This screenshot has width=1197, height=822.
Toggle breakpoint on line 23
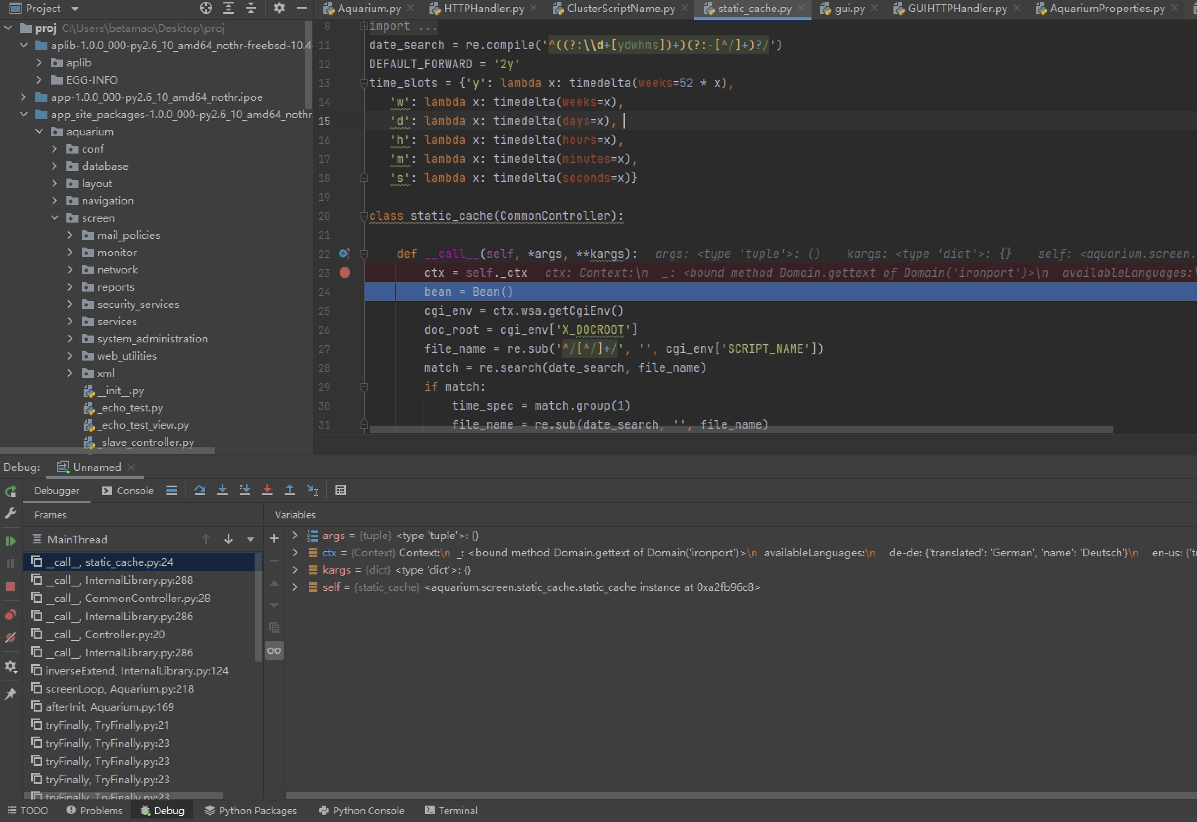(345, 273)
